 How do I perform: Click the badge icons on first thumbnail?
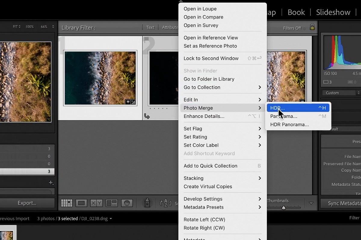click(131, 102)
